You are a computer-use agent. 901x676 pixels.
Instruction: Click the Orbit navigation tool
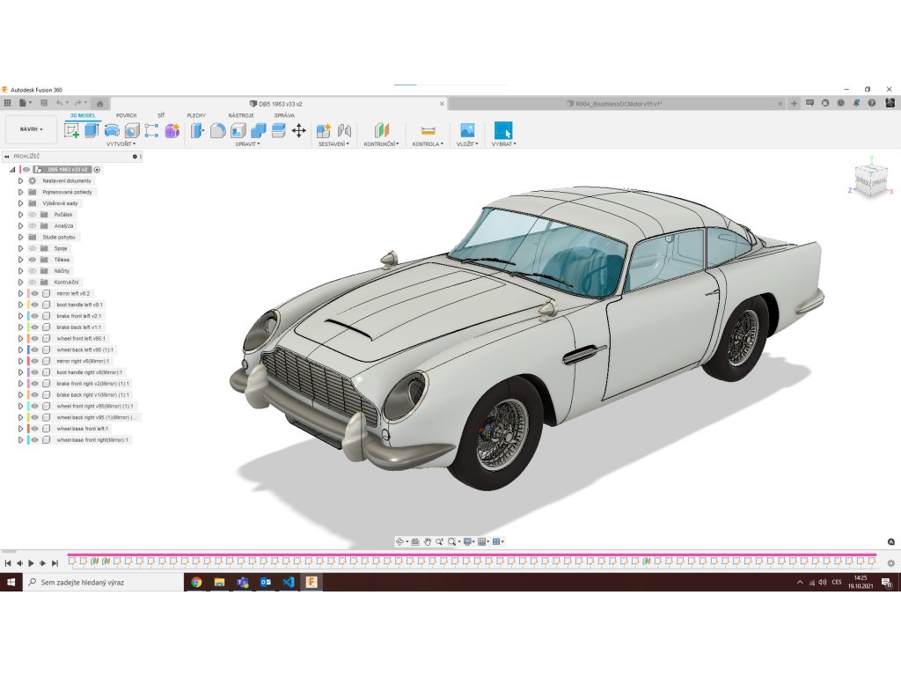(x=400, y=541)
